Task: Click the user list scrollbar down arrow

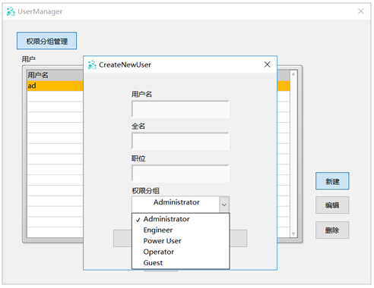Action: click(x=293, y=233)
